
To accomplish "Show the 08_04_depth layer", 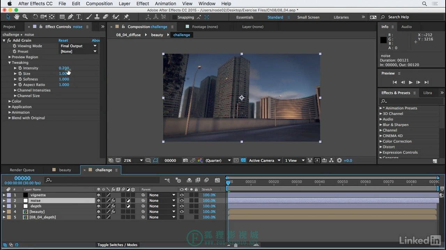I will tap(182, 217).
